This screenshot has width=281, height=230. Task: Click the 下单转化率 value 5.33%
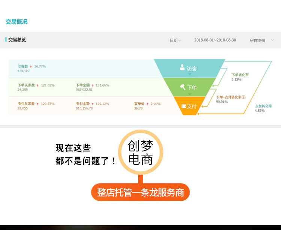[x=236, y=79]
